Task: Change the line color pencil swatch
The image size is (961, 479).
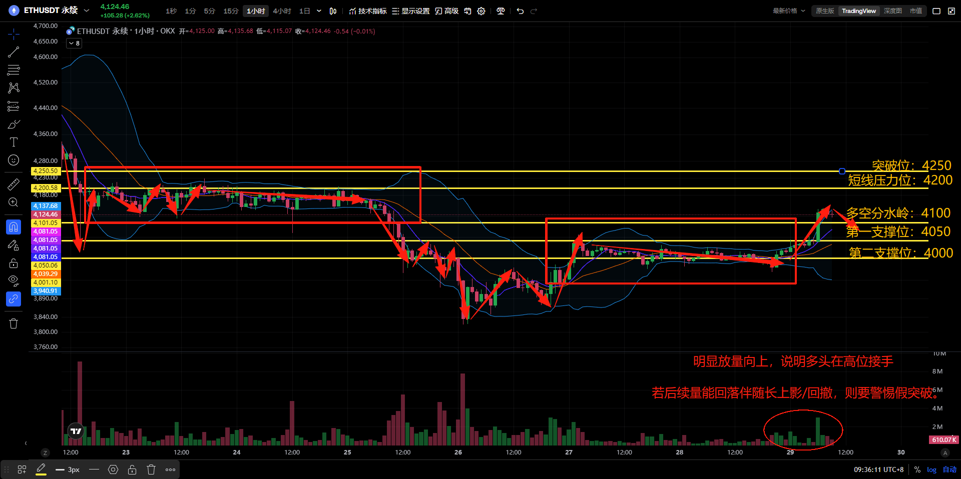Action: 41,469
